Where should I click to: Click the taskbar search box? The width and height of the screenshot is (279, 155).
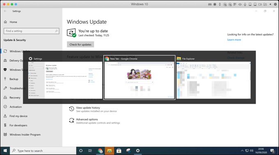click(43, 151)
